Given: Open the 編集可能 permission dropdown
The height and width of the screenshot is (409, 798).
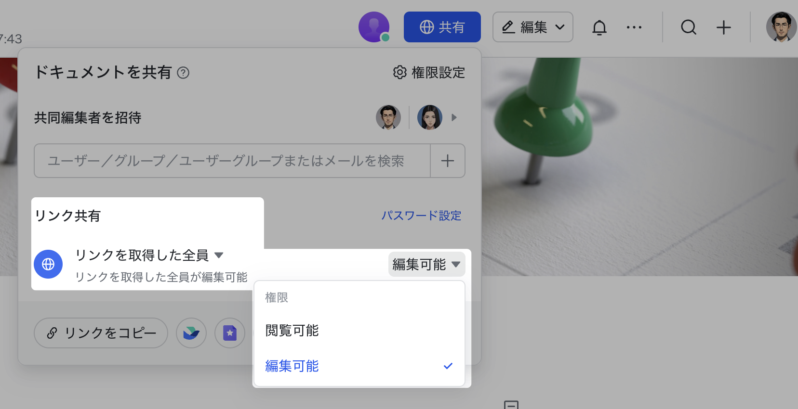Looking at the screenshot, I should (x=426, y=264).
